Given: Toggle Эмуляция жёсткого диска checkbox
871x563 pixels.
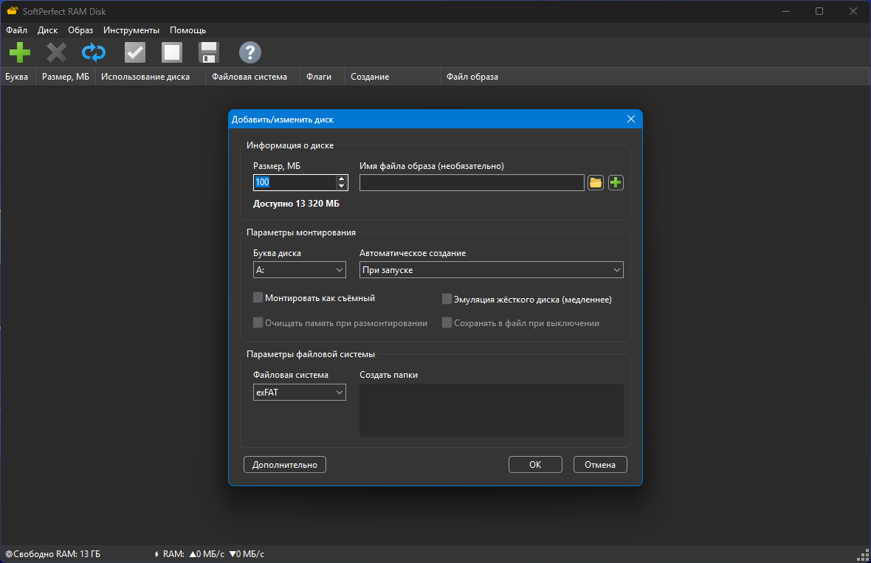Looking at the screenshot, I should point(447,300).
